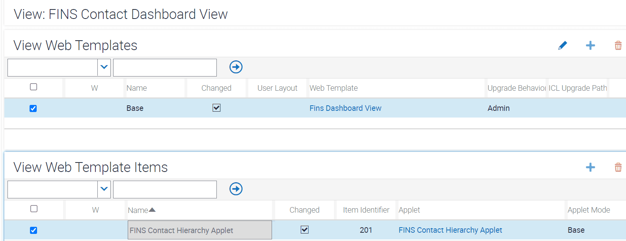This screenshot has height=241, width=626.
Task: Delete the View Web Template Item with trash icon
Action: point(618,167)
